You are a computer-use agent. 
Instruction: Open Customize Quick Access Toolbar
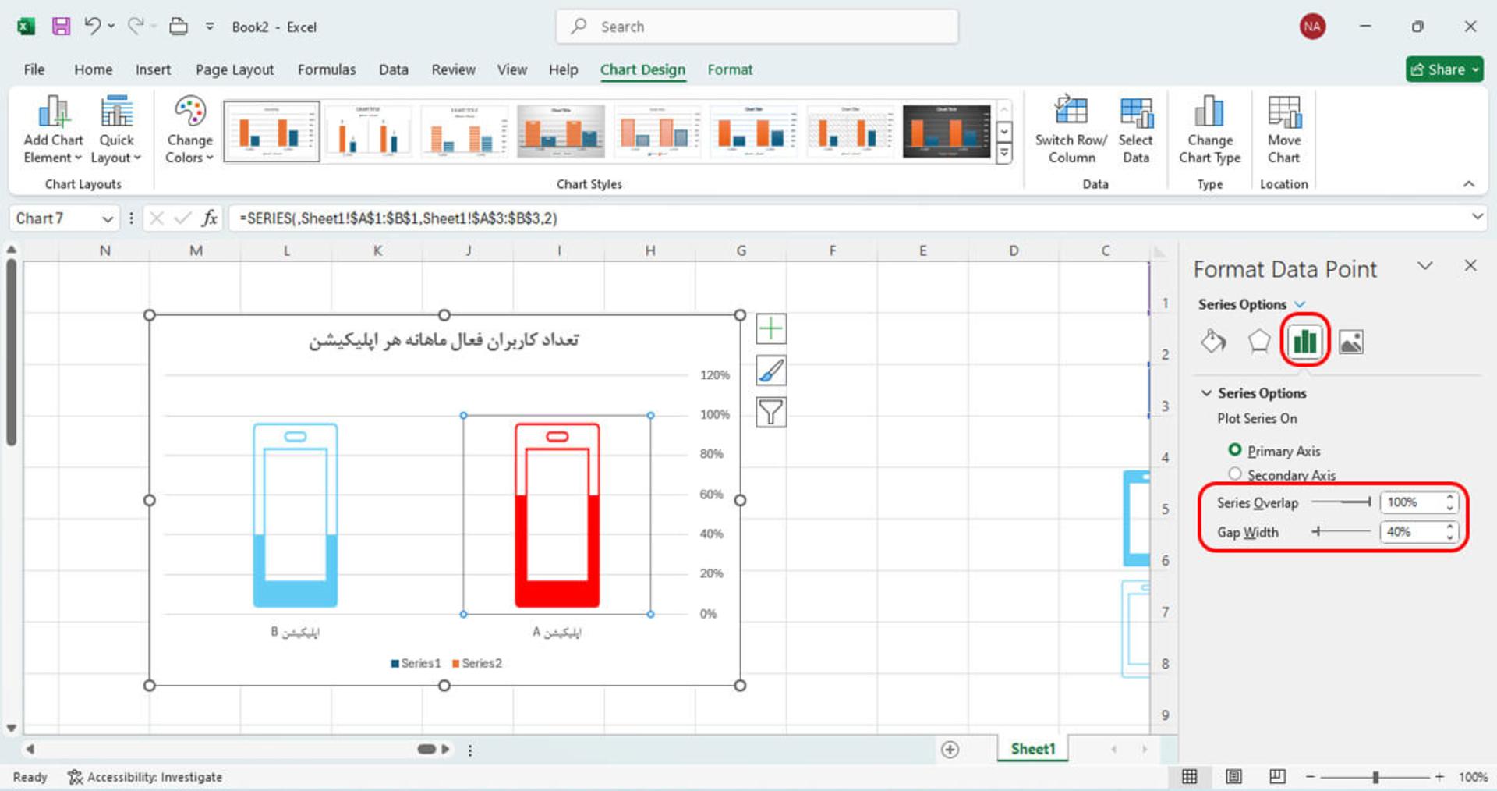[210, 27]
